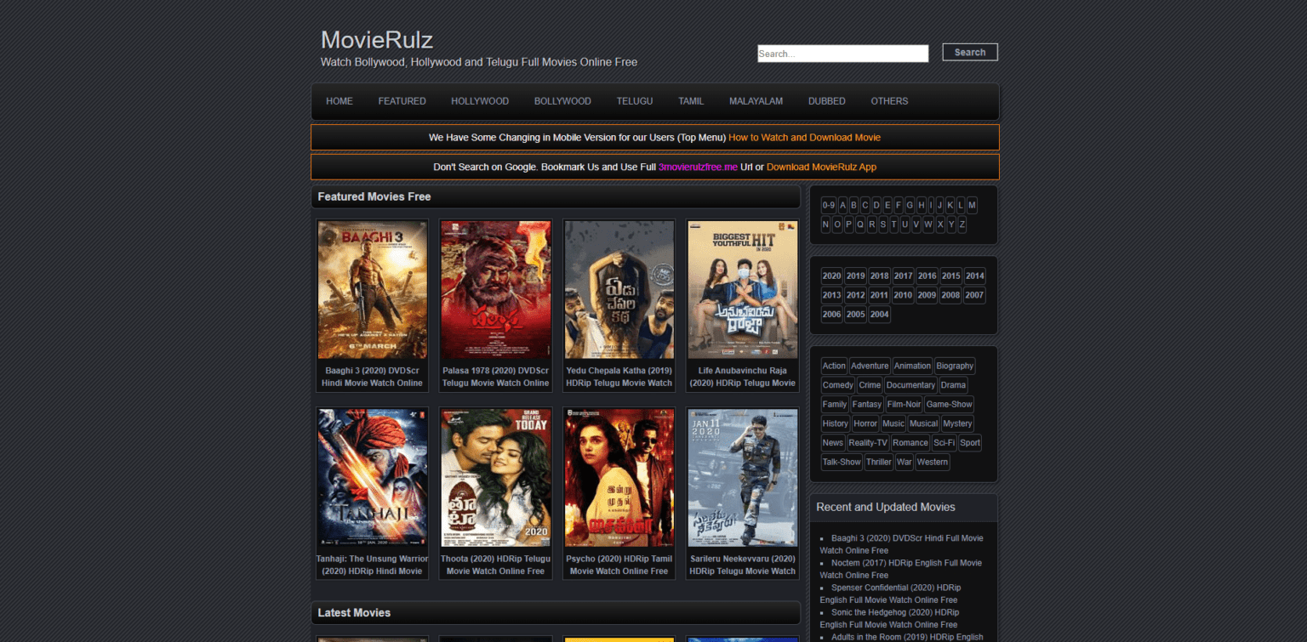The image size is (1307, 642).
Task: Select the year 2010 tag
Action: point(903,295)
